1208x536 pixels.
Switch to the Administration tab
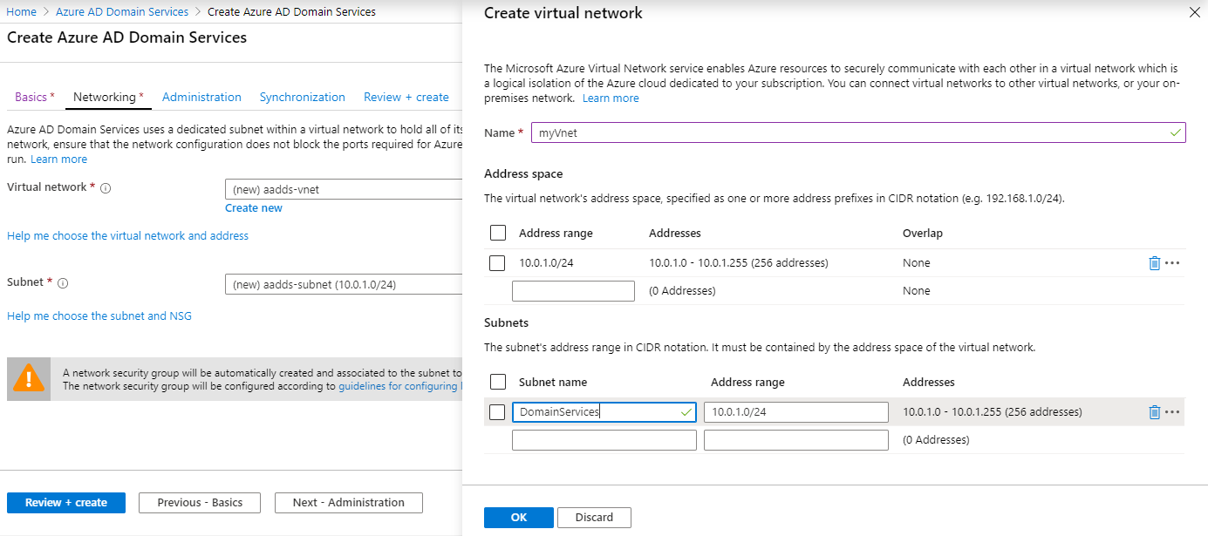click(201, 98)
